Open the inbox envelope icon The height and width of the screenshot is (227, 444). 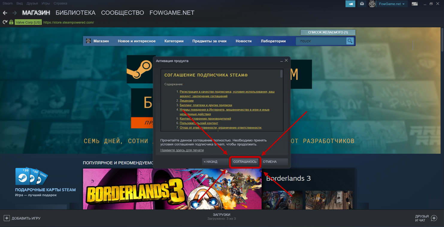(x=362, y=4)
